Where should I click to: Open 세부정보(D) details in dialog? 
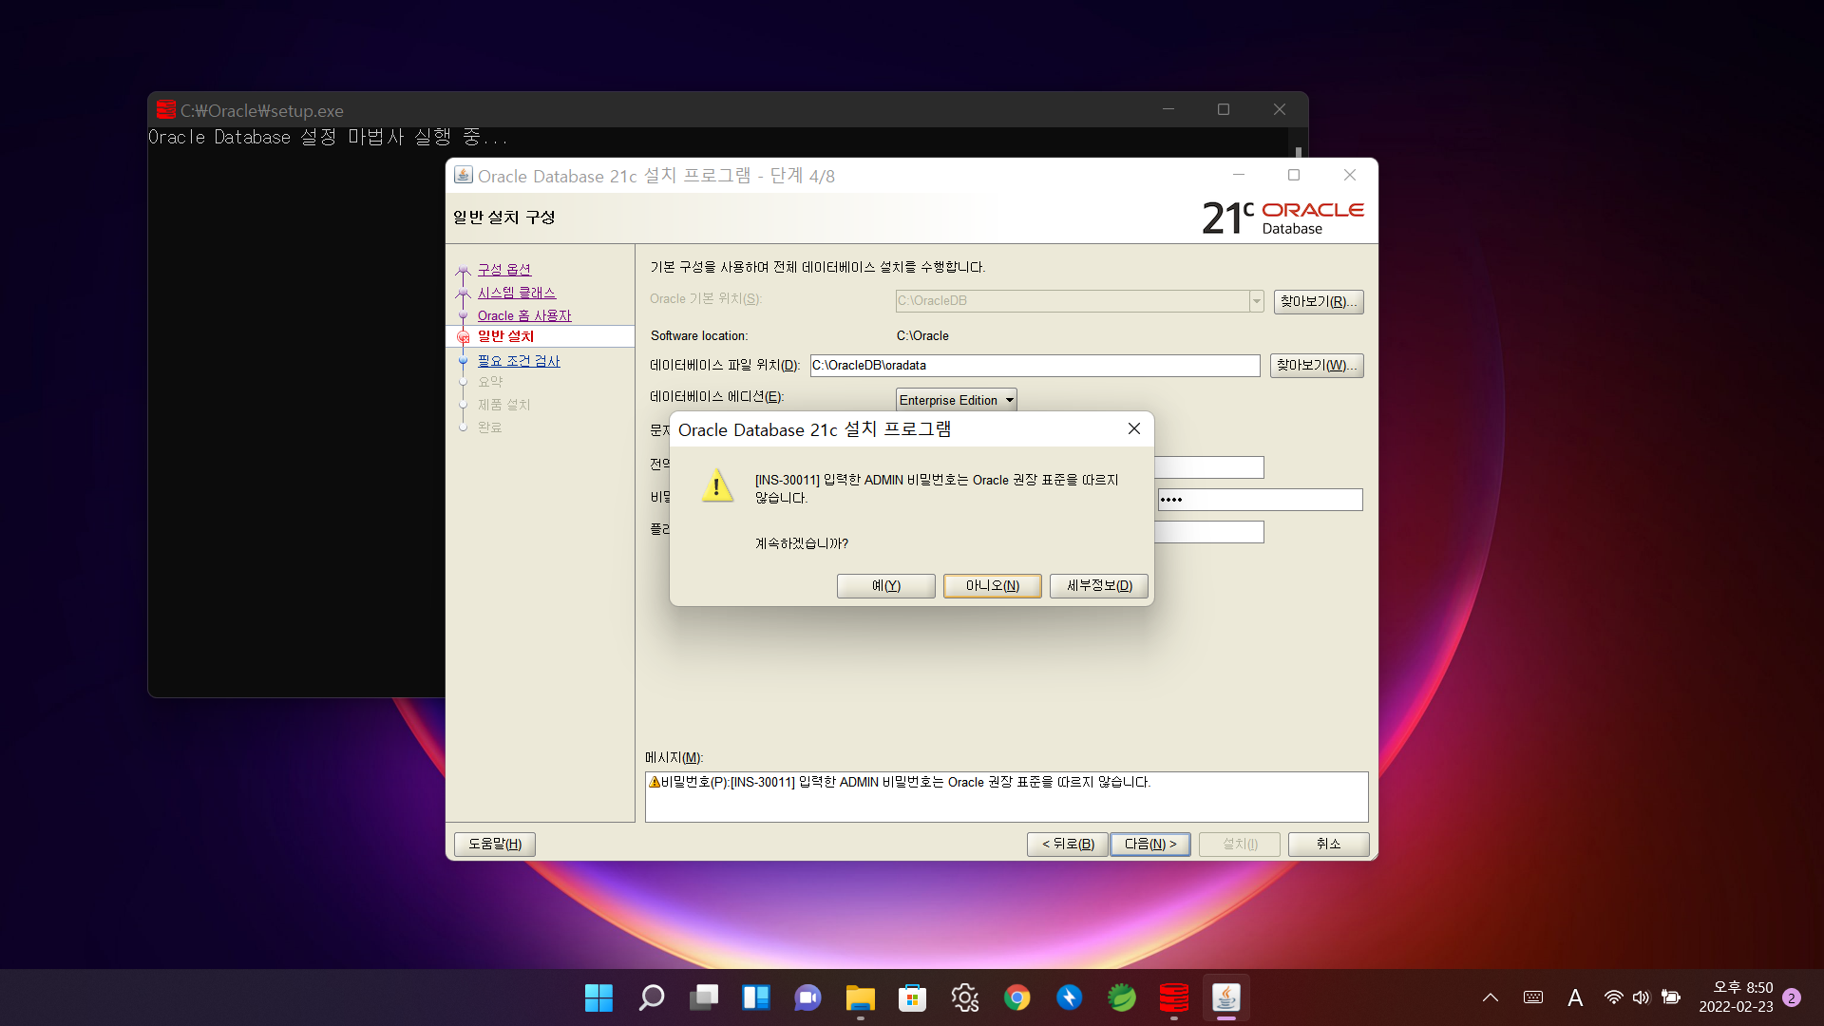click(1099, 585)
